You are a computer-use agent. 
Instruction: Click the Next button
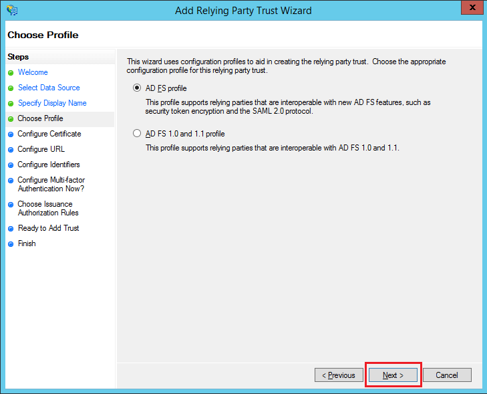393,375
